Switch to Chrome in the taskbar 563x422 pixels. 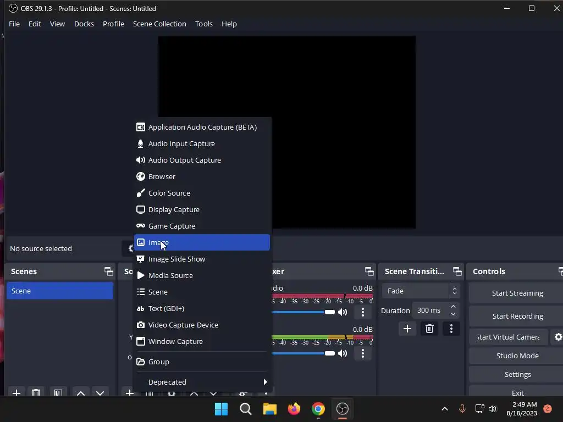[x=318, y=409]
